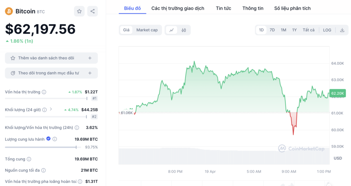The height and width of the screenshot is (186, 351).
Task: Click the 61.06K opening price label
Action: click(x=127, y=113)
